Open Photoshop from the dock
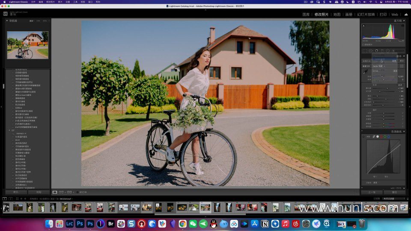 click(80, 224)
